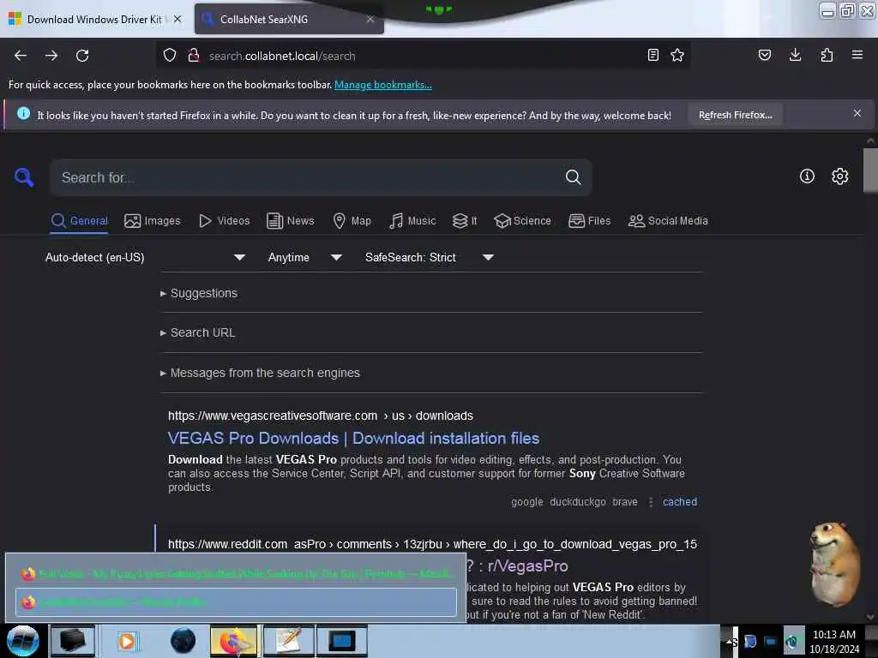The image size is (878, 658).
Task: Select the General search category
Action: click(x=80, y=220)
